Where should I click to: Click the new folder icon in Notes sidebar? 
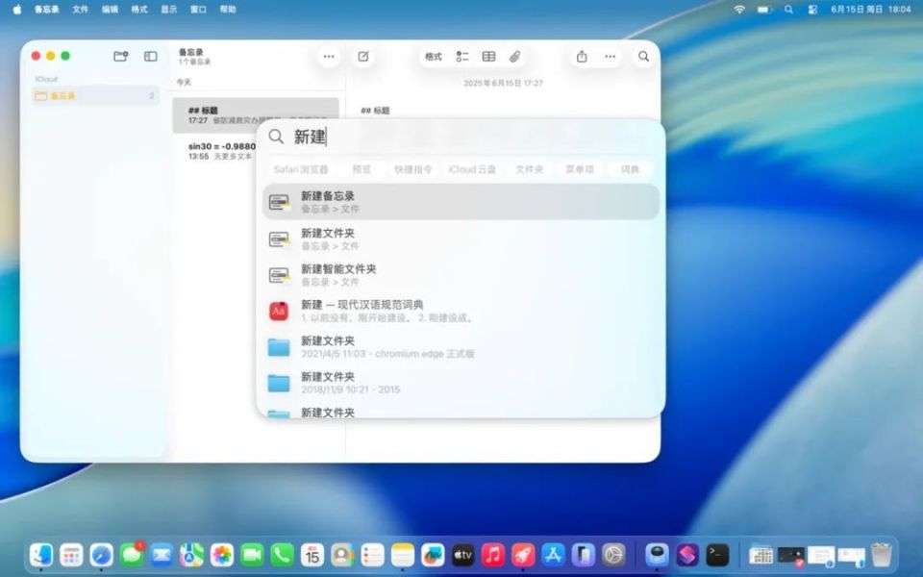(121, 56)
